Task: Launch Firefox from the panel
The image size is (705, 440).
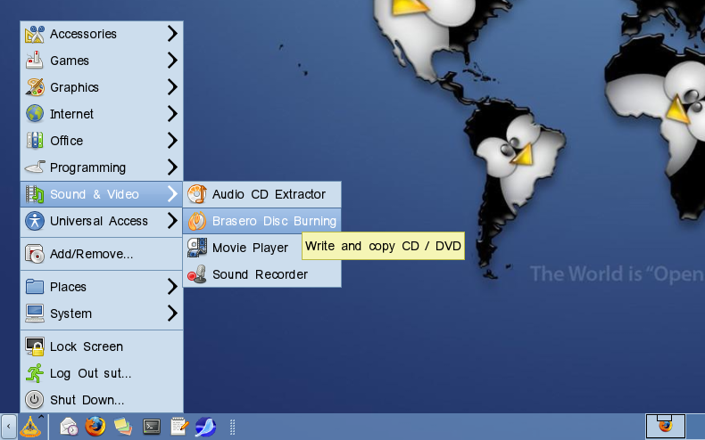Action: pyautogui.click(x=95, y=427)
